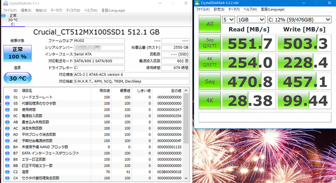Viewport: 336px width, 183px height.
Task: Click status orb for エラー訂正回数 row
Action: [7, 160]
